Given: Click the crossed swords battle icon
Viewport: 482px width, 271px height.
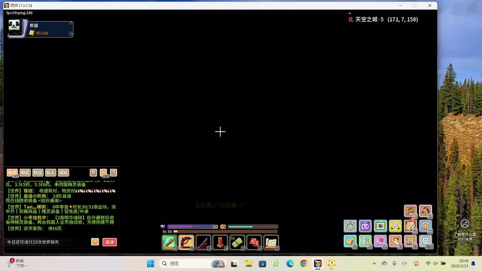Looking at the screenshot, I should tap(395, 226).
